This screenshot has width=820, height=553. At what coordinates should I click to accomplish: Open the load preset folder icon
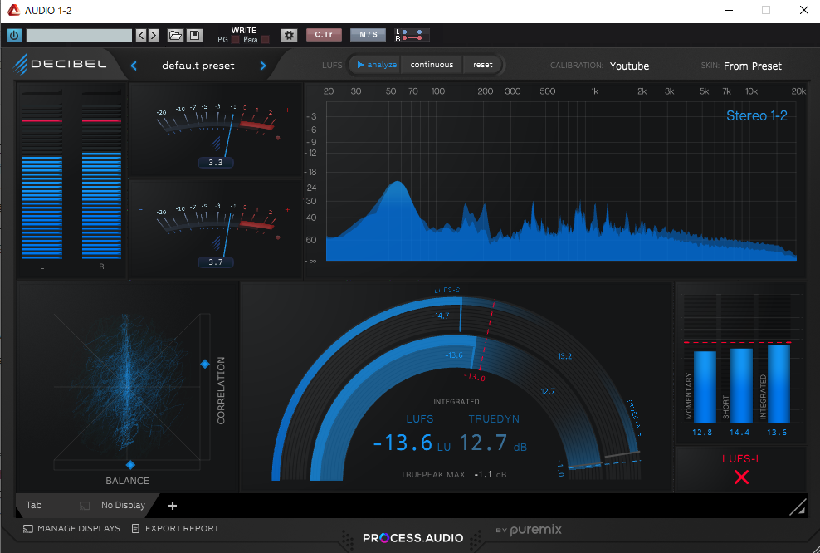(x=175, y=35)
